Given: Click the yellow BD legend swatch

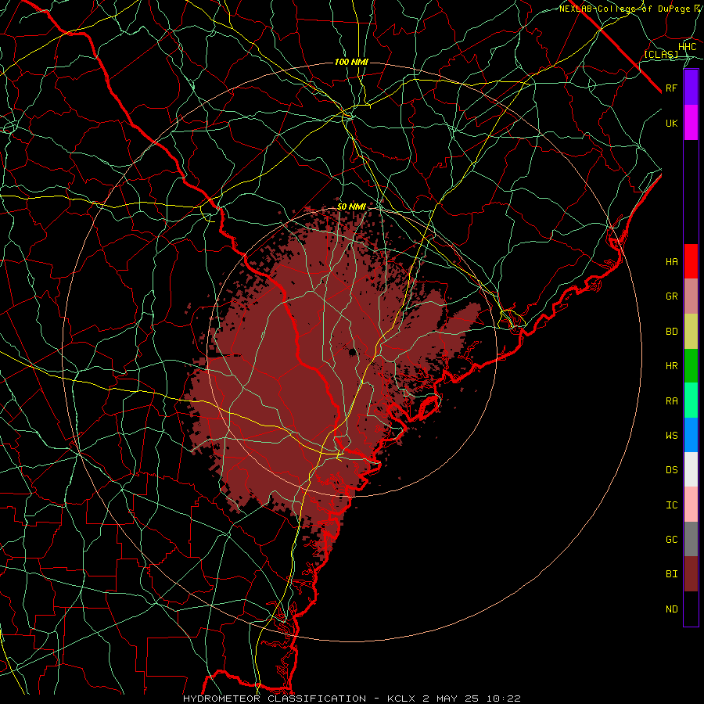Looking at the screenshot, I should click(691, 332).
